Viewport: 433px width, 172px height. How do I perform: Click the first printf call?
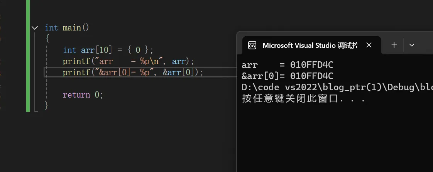click(x=129, y=61)
